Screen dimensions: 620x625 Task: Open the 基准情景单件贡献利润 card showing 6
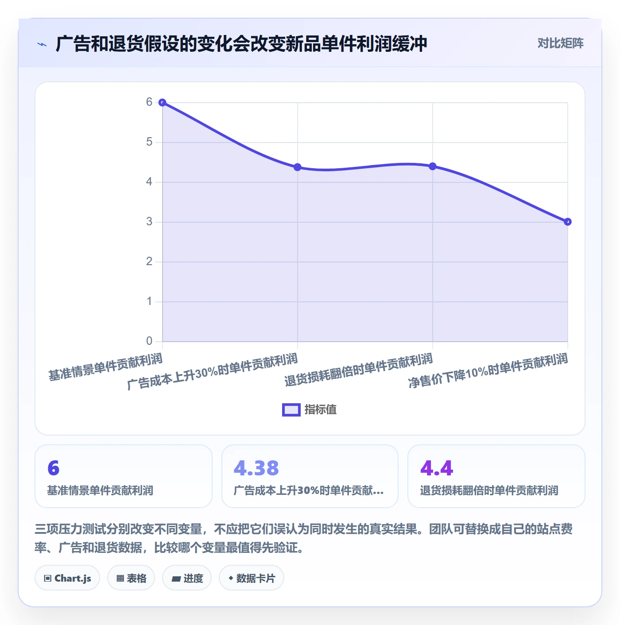tap(124, 476)
